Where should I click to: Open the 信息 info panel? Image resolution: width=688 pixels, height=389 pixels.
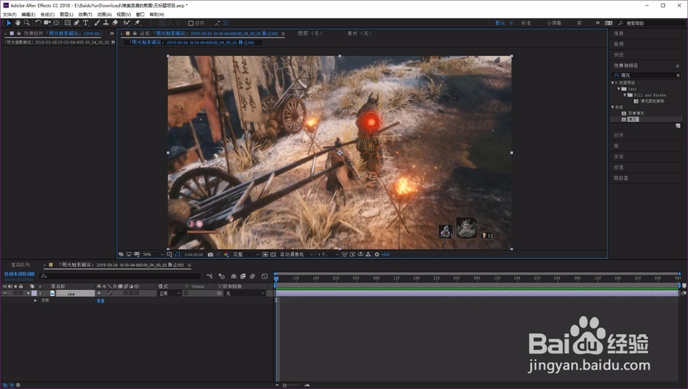coord(619,33)
